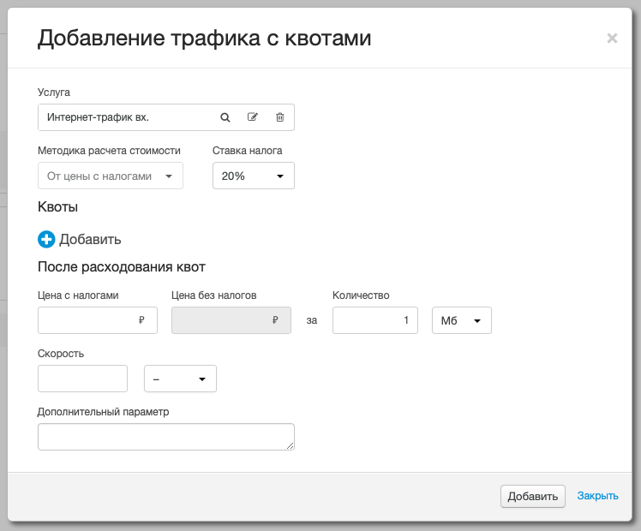The height and width of the screenshot is (531, 641).
Task: Click the Скорость label
Action: pos(61,354)
